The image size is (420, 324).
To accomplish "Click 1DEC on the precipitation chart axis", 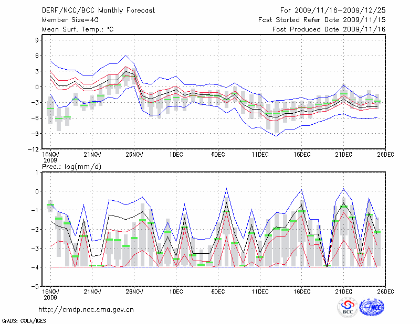I will click(x=176, y=291).
